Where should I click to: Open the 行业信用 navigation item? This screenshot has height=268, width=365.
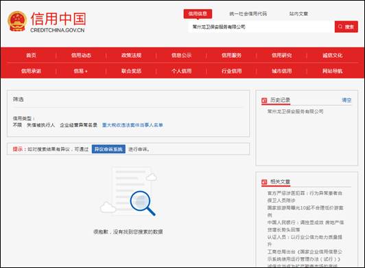pos(231,71)
